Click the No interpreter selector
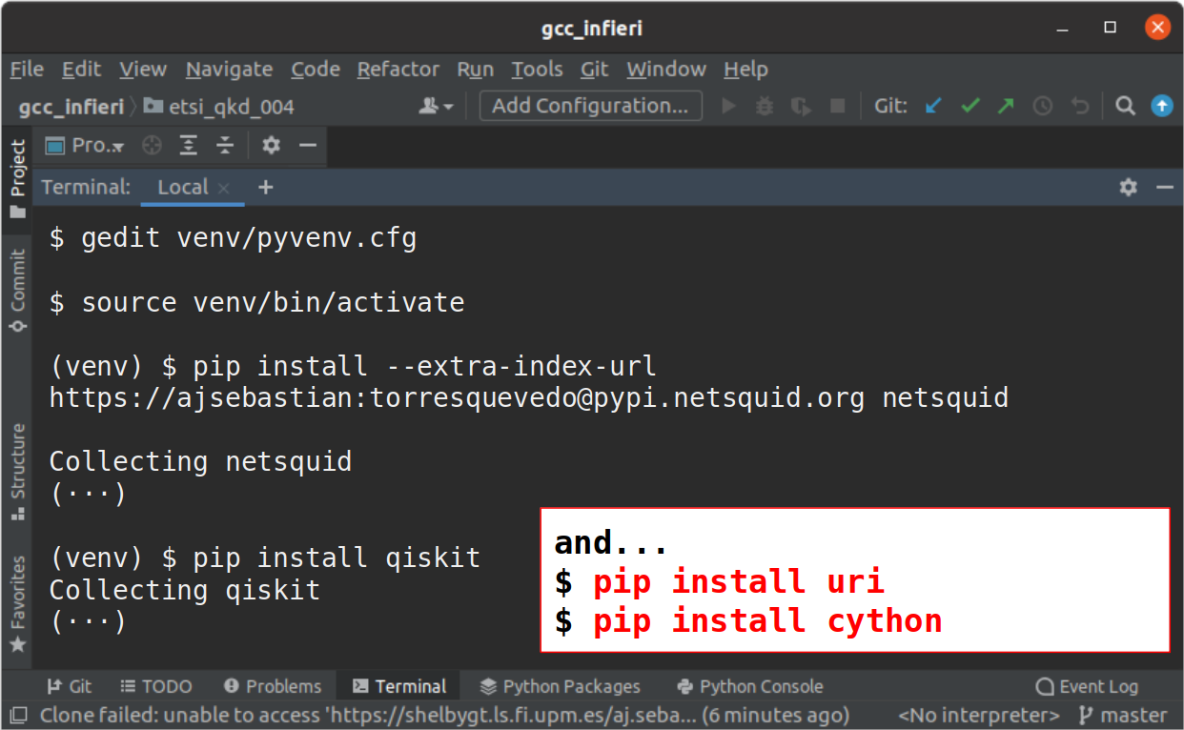 pyautogui.click(x=979, y=715)
